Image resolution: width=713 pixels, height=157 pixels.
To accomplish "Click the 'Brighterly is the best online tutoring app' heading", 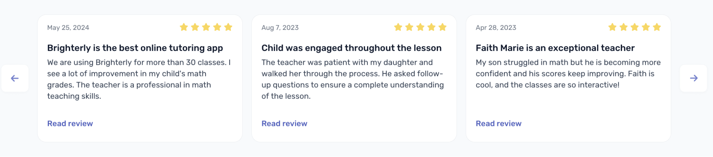I will click(135, 48).
